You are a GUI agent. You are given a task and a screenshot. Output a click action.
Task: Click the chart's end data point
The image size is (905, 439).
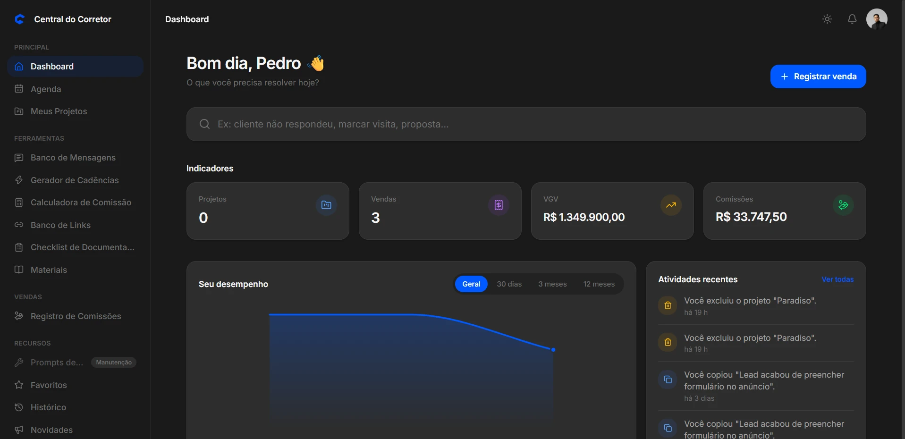click(553, 350)
